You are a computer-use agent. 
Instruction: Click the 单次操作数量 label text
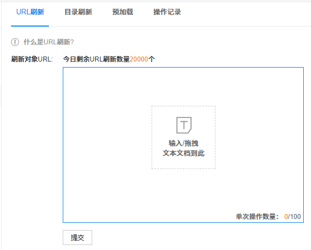point(255,217)
